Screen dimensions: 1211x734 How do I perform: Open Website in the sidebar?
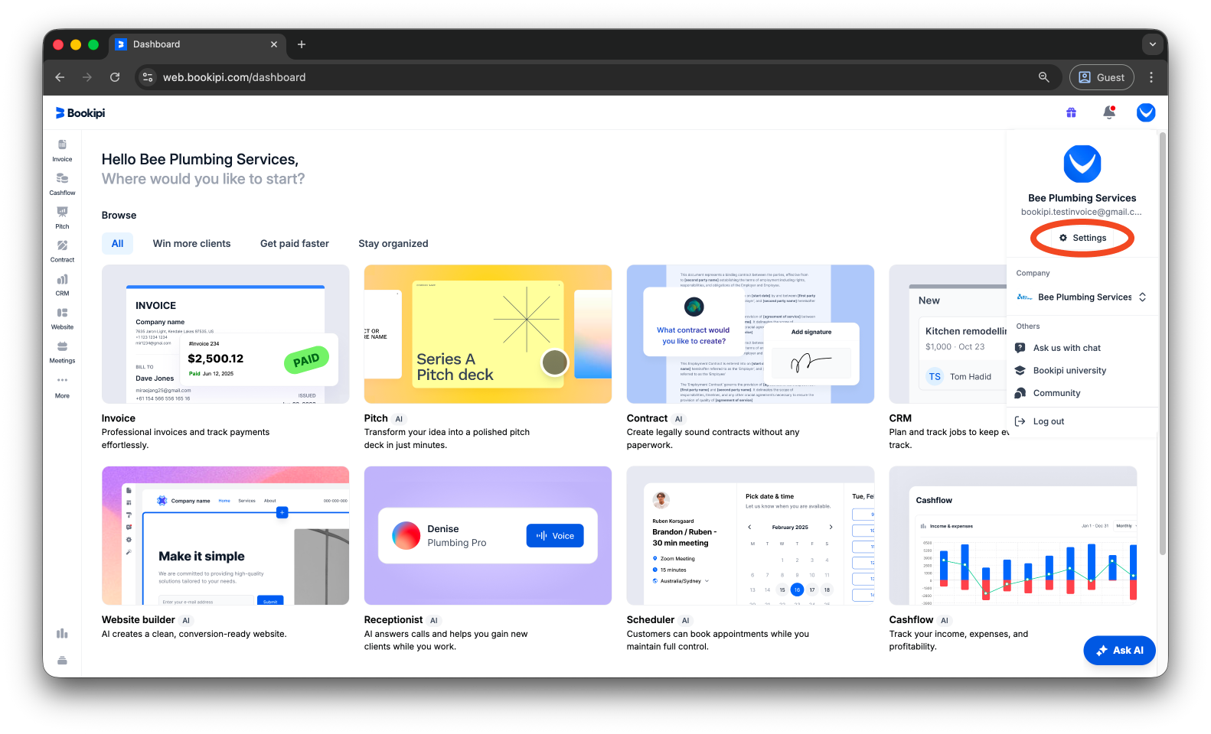[62, 319]
